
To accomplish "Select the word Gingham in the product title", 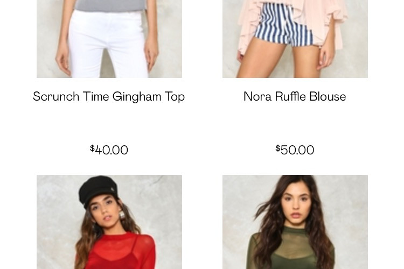I will (x=137, y=97).
